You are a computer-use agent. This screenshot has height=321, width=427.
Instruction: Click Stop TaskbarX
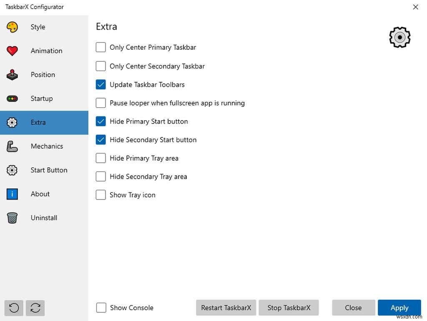[x=289, y=307]
